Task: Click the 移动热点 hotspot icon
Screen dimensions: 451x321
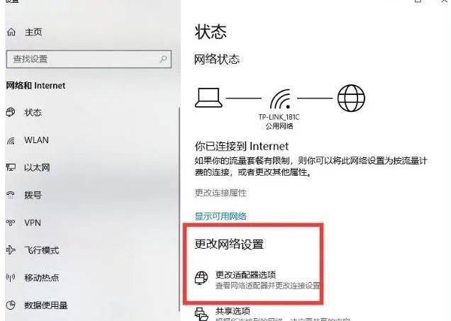Action: click(11, 278)
